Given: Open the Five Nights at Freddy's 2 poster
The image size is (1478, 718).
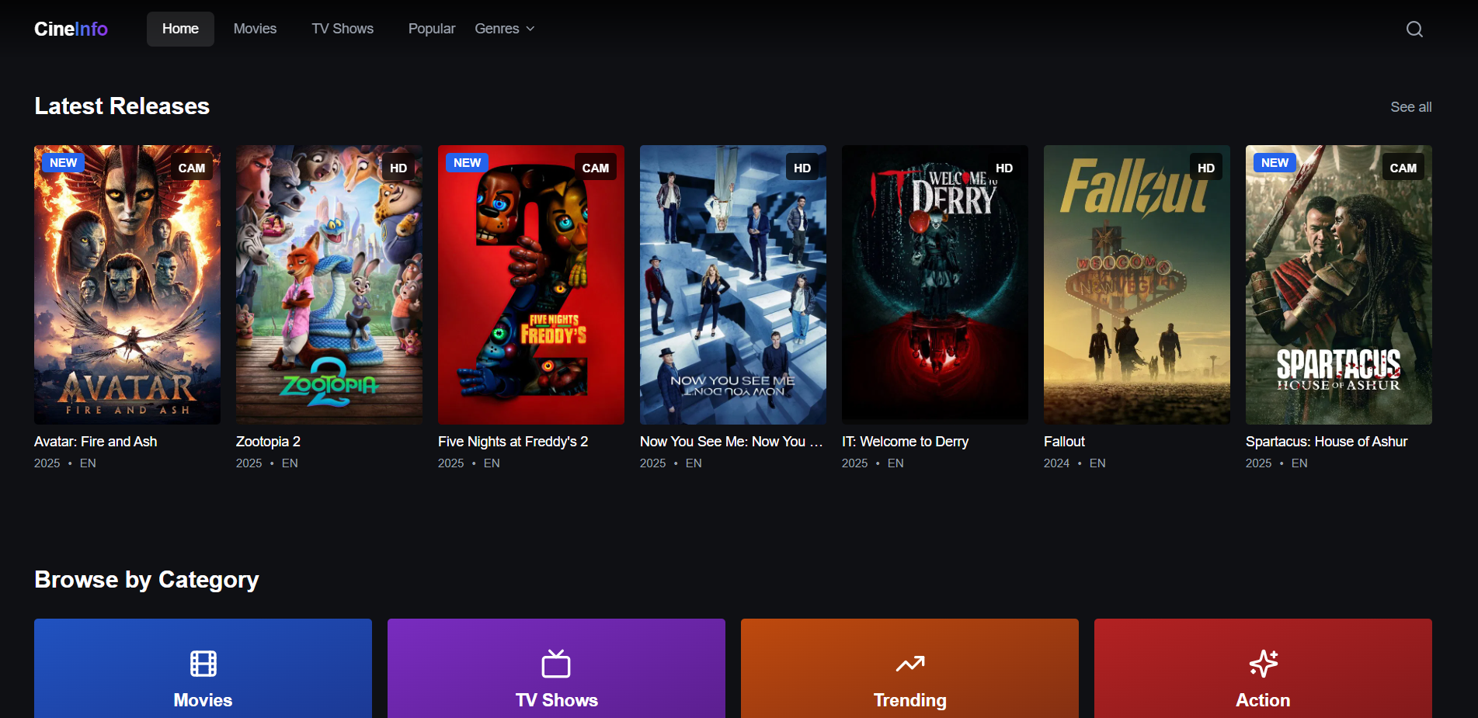Looking at the screenshot, I should [x=530, y=284].
